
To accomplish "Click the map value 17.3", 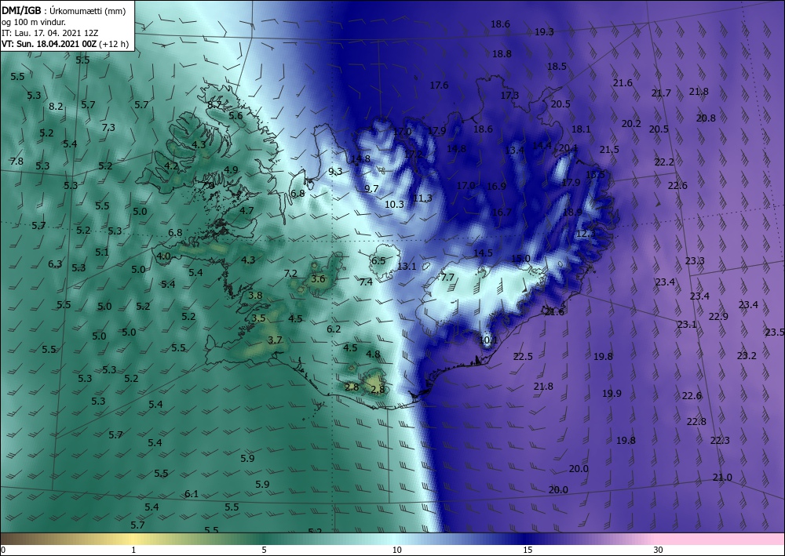I will coord(509,95).
